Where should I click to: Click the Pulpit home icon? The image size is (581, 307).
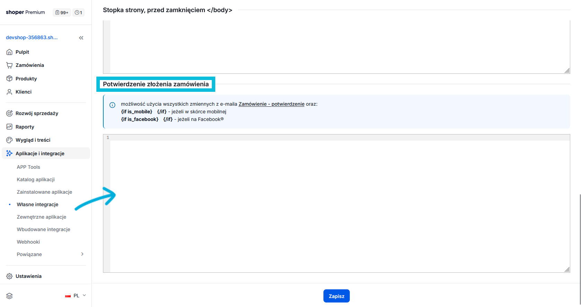pos(9,52)
